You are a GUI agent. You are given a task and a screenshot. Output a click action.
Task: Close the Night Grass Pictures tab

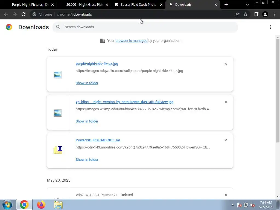(107, 5)
